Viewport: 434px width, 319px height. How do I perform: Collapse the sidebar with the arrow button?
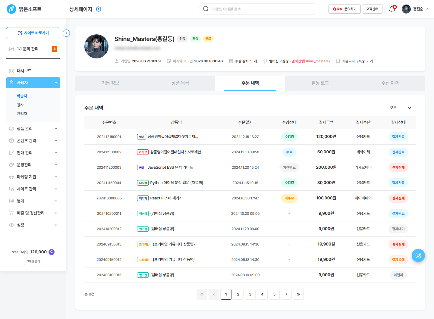66,33
